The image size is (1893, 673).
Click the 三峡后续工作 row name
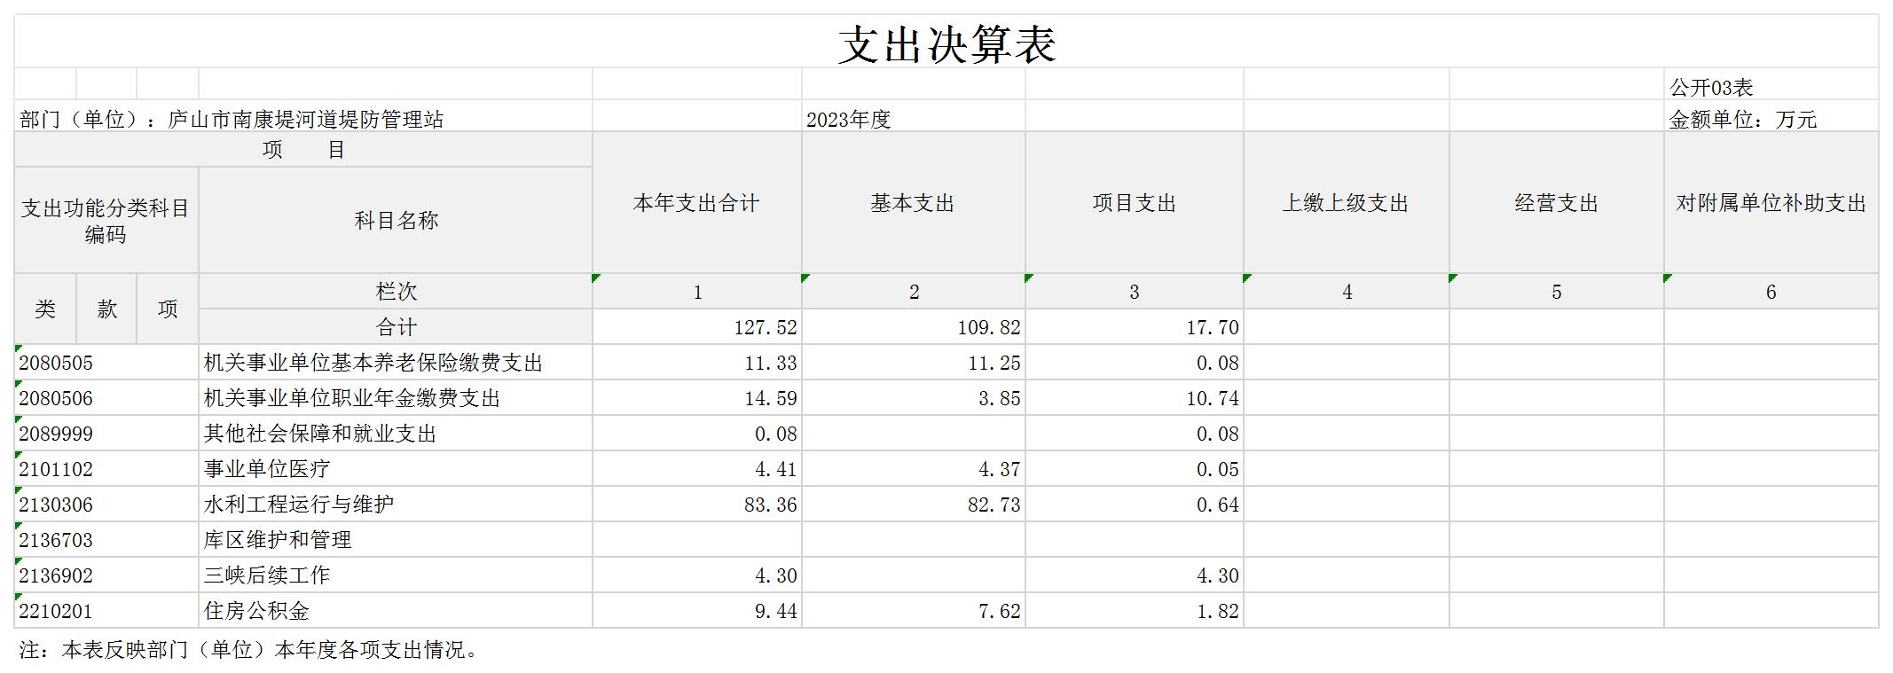point(267,575)
